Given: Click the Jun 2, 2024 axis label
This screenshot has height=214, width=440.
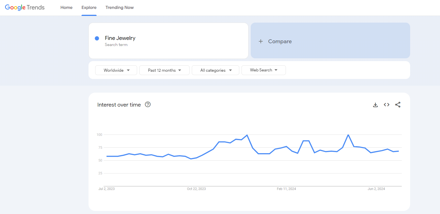Looking at the screenshot, I should tap(376, 189).
